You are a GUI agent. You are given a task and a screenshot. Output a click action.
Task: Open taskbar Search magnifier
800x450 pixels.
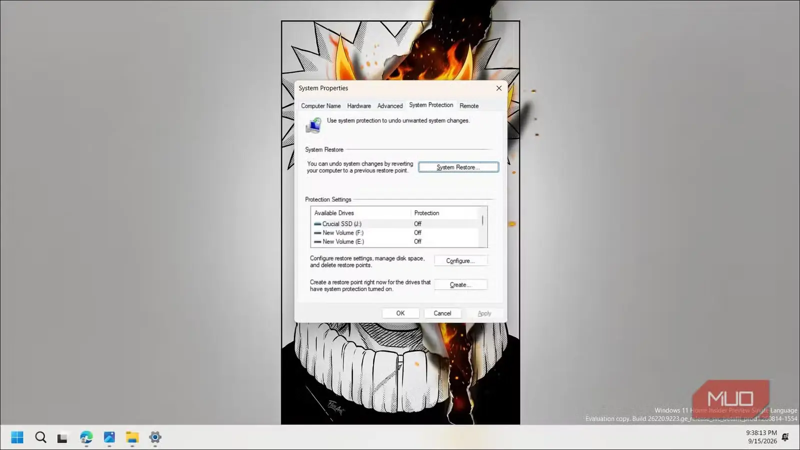click(x=40, y=438)
